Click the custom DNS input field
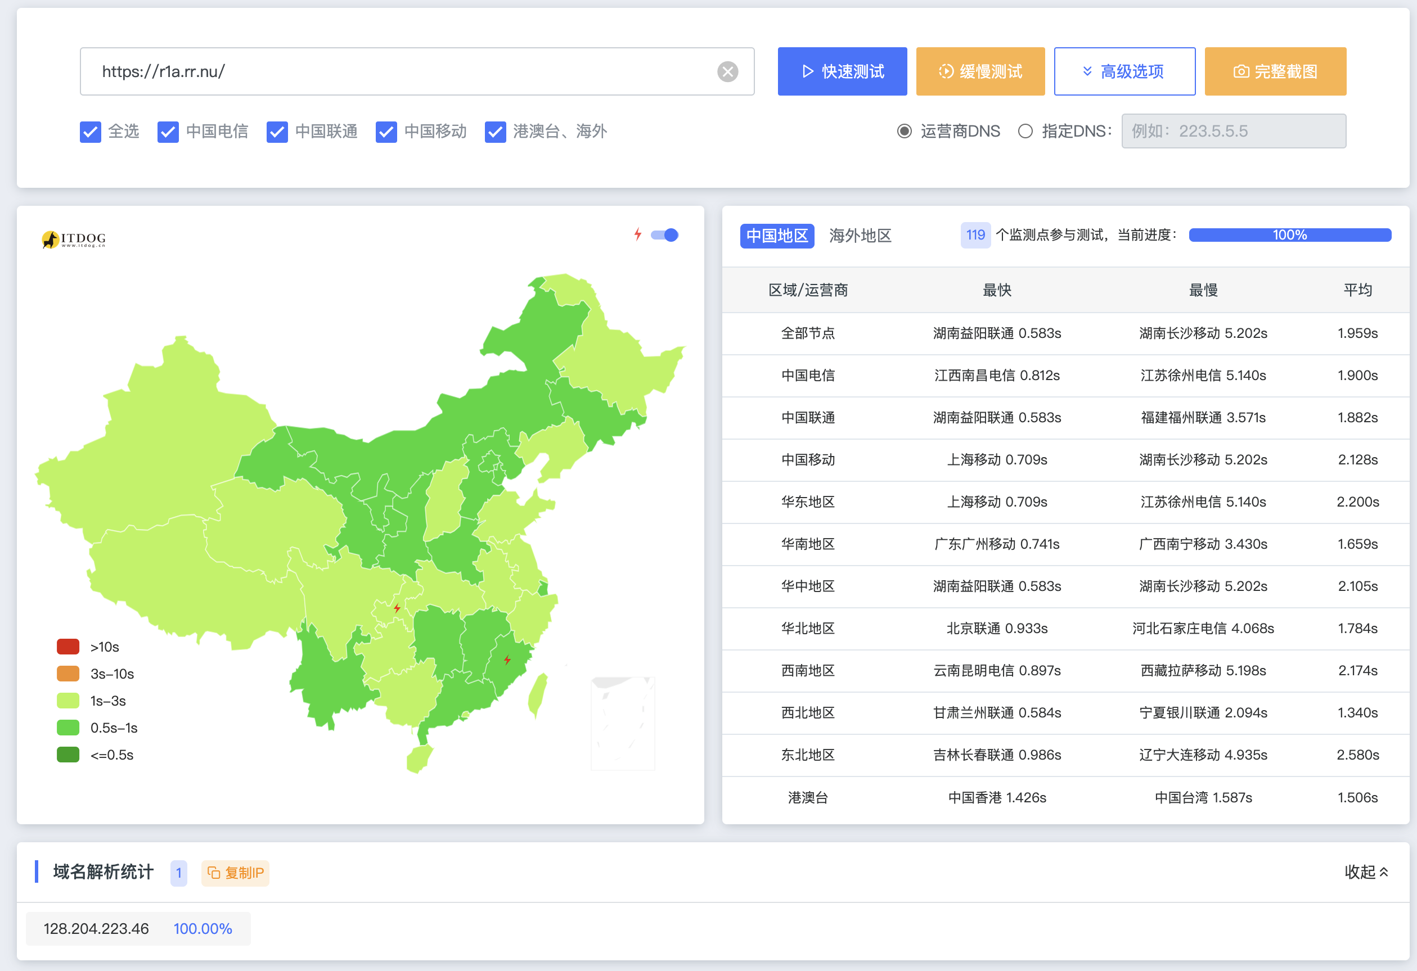1417x971 pixels. click(x=1234, y=131)
